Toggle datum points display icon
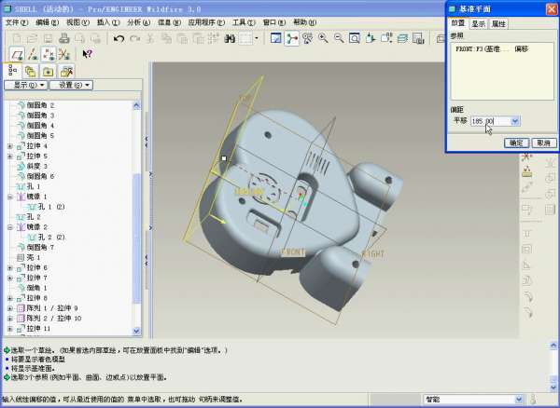560x408 pixels. [49, 54]
